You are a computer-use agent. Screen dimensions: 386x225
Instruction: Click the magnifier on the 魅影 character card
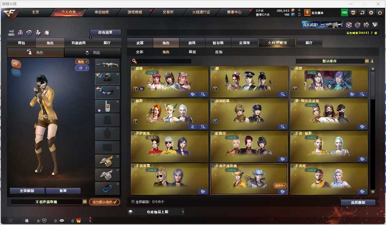203,127
